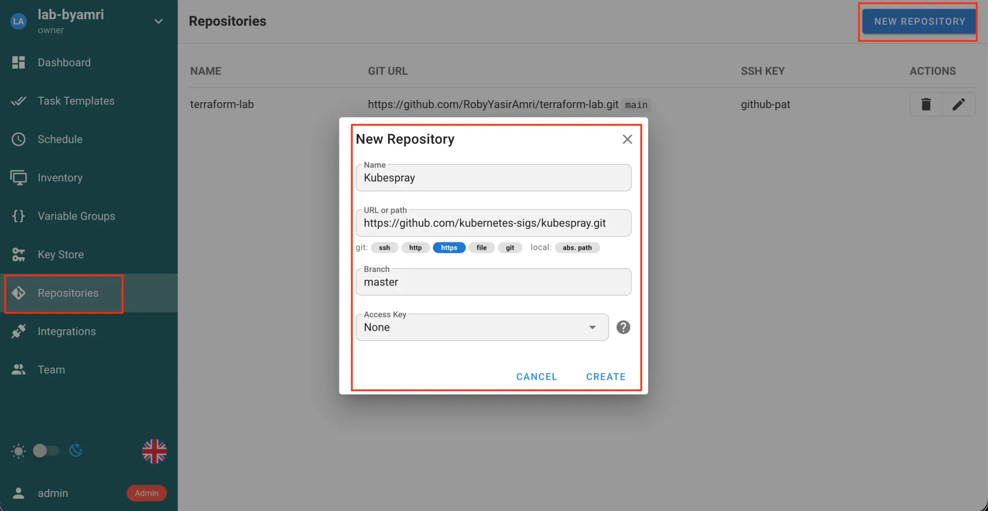Edit the terraform-lab repository using the pencil icon
The width and height of the screenshot is (988, 511).
pyautogui.click(x=959, y=104)
